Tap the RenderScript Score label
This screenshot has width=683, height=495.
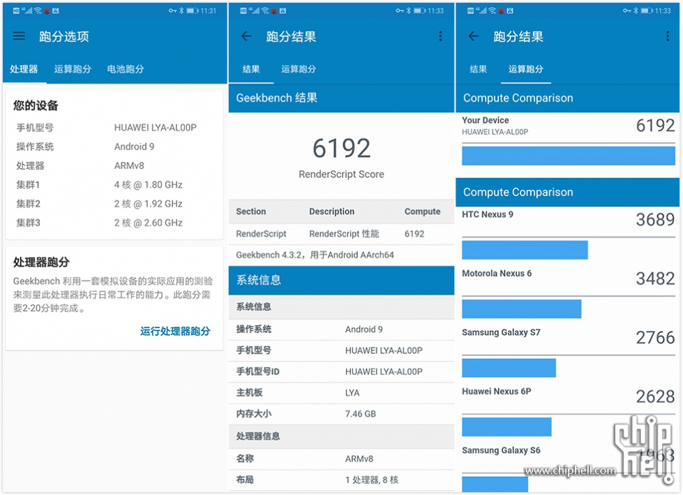point(342,175)
